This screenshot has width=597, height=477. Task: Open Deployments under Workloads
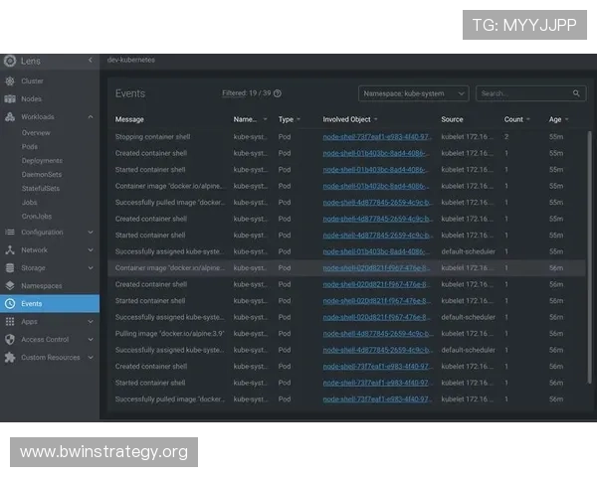pos(42,160)
